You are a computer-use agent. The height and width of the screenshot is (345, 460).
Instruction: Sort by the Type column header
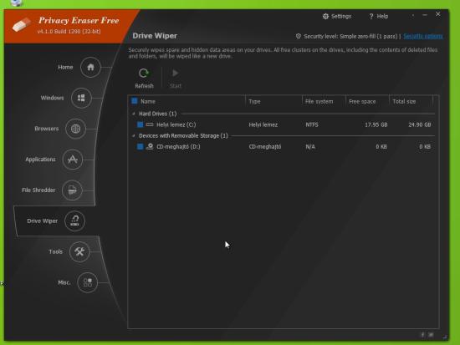coord(254,101)
